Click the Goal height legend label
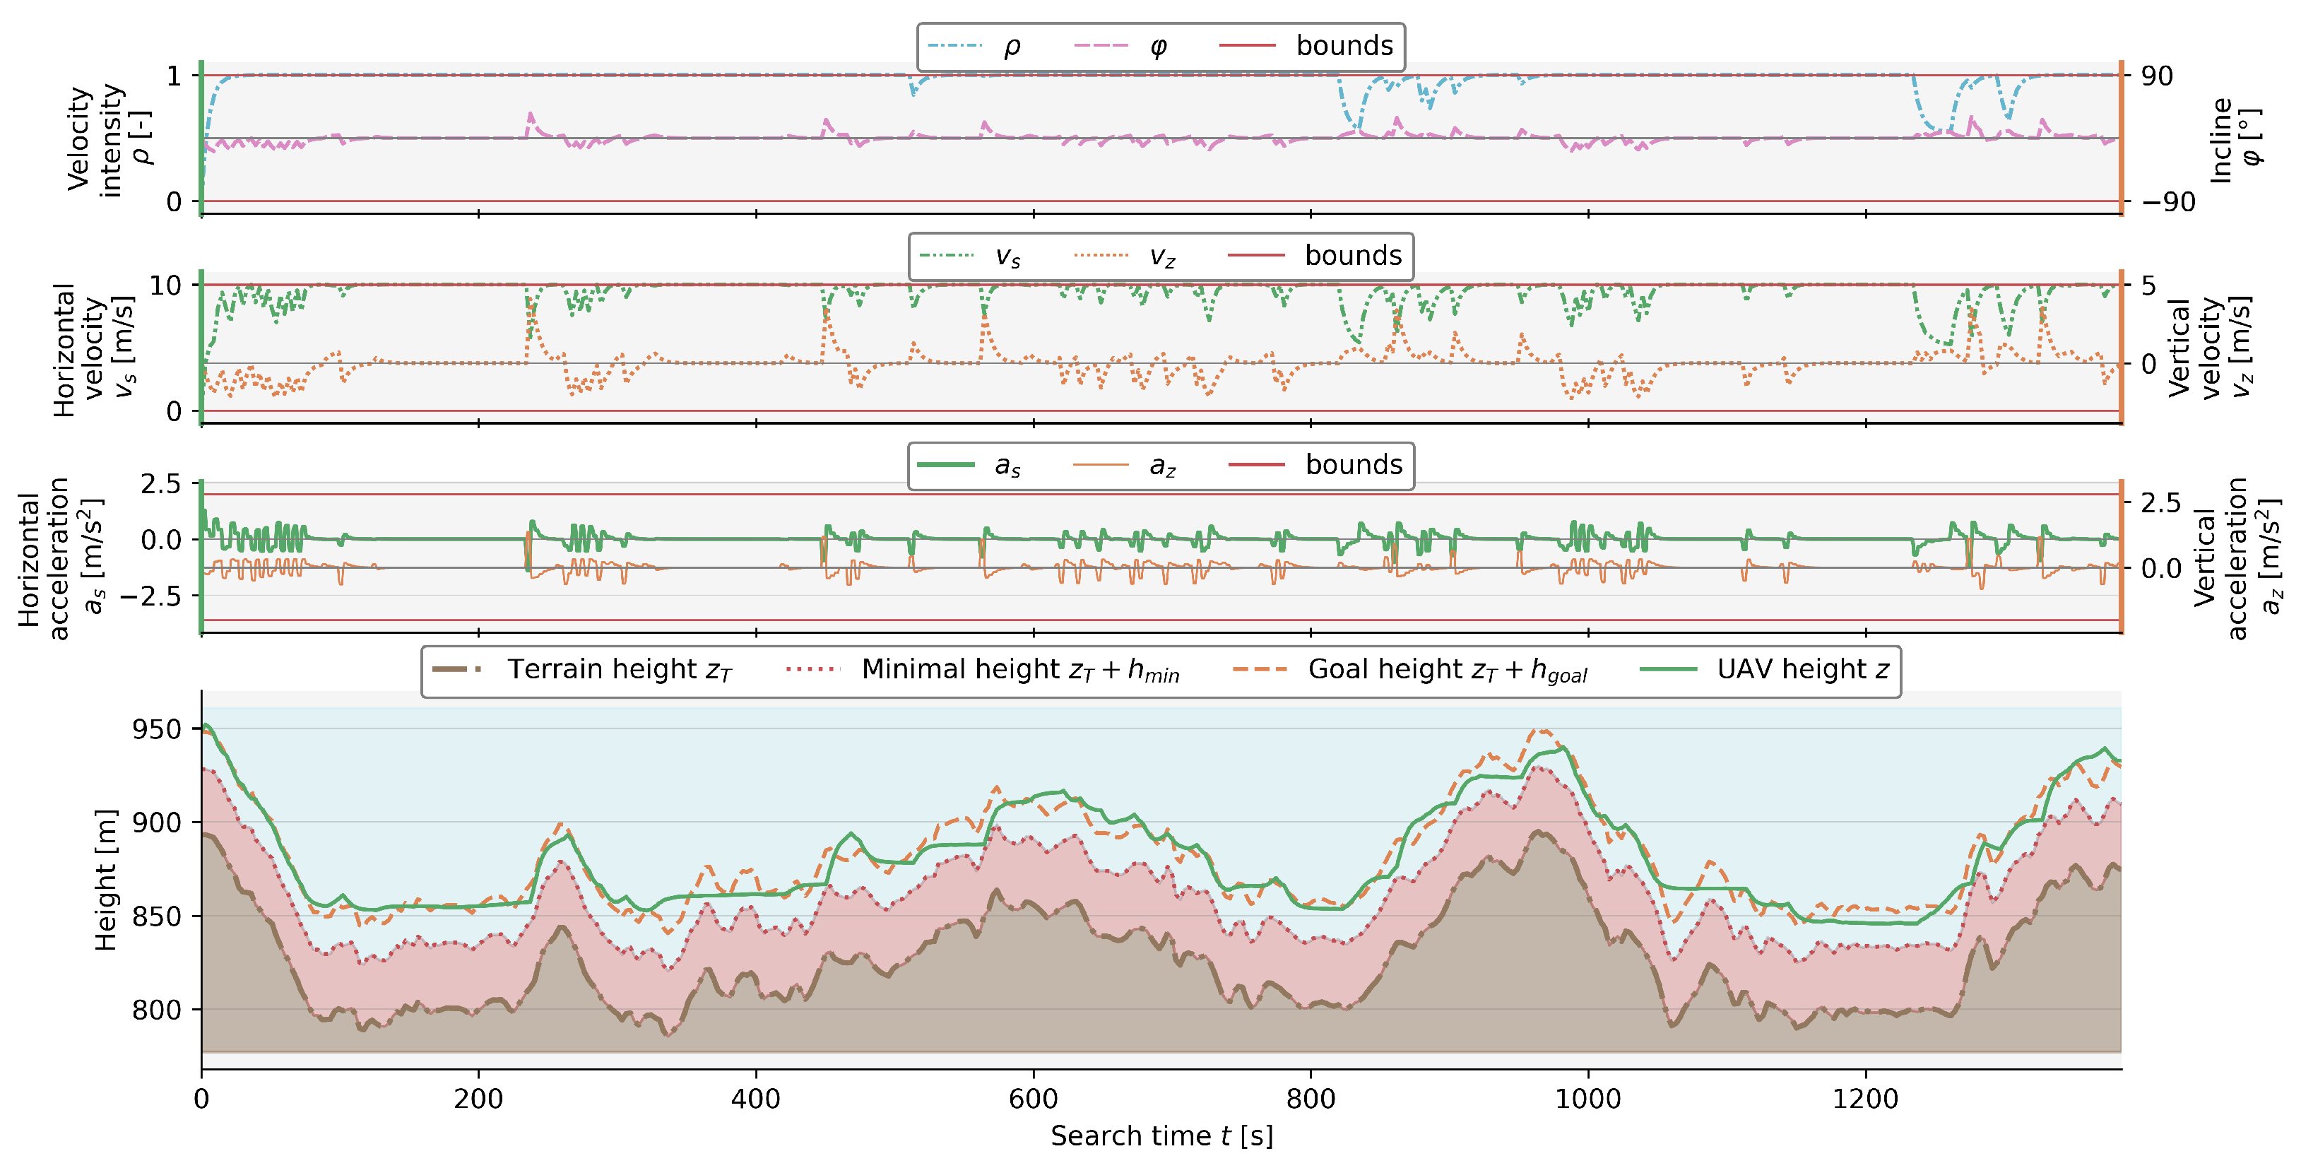Screen dimensions: 2301x1168 click(x=1447, y=669)
